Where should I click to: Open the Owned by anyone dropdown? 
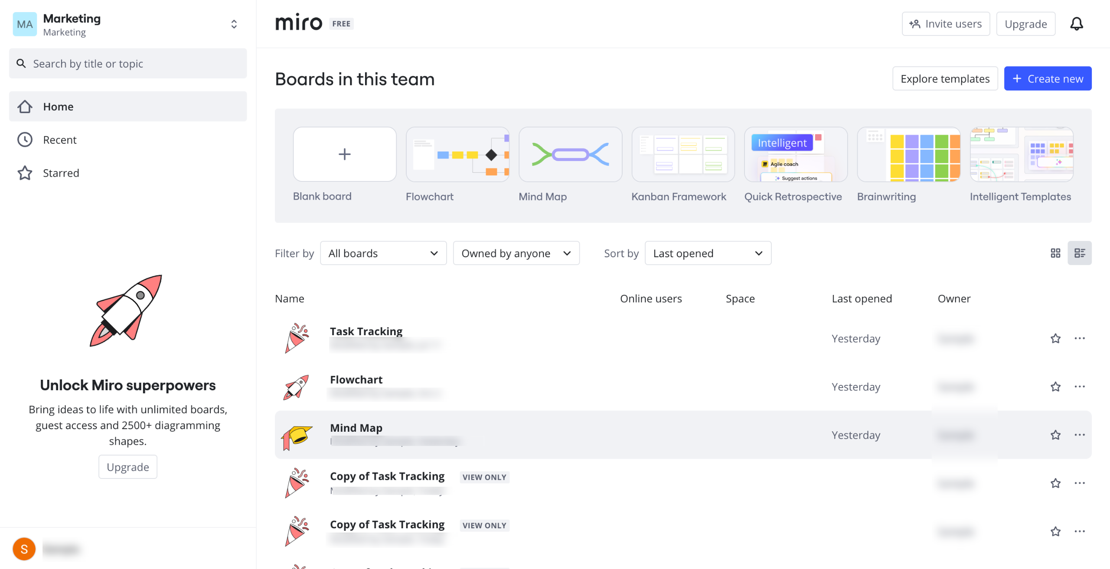[x=516, y=253]
